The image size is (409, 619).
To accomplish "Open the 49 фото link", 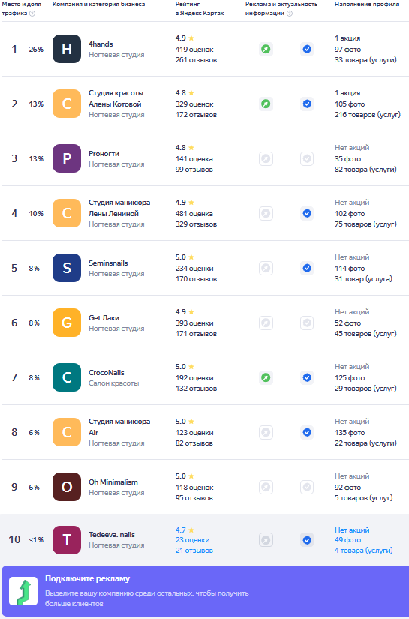I will click(347, 540).
